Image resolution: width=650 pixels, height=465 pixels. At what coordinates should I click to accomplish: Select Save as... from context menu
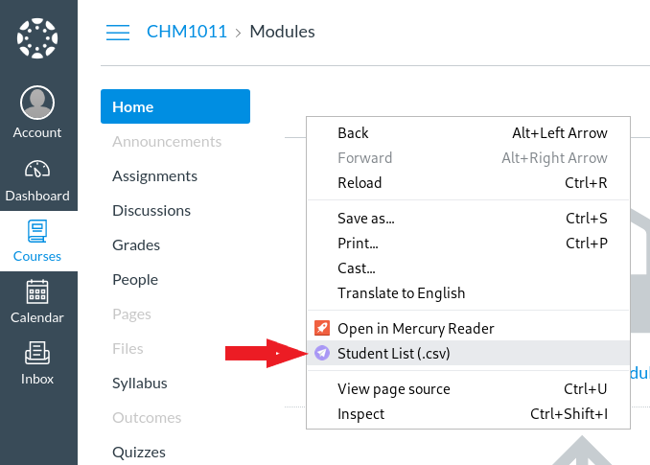click(365, 218)
